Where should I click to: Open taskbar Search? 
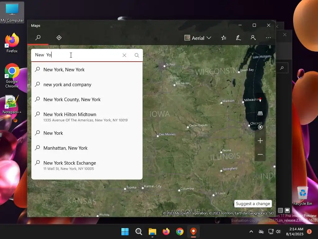(139, 232)
